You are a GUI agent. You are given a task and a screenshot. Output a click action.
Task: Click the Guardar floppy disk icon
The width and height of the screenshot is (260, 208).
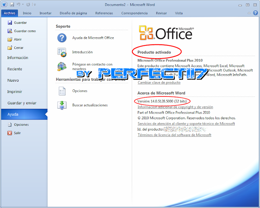10,23
